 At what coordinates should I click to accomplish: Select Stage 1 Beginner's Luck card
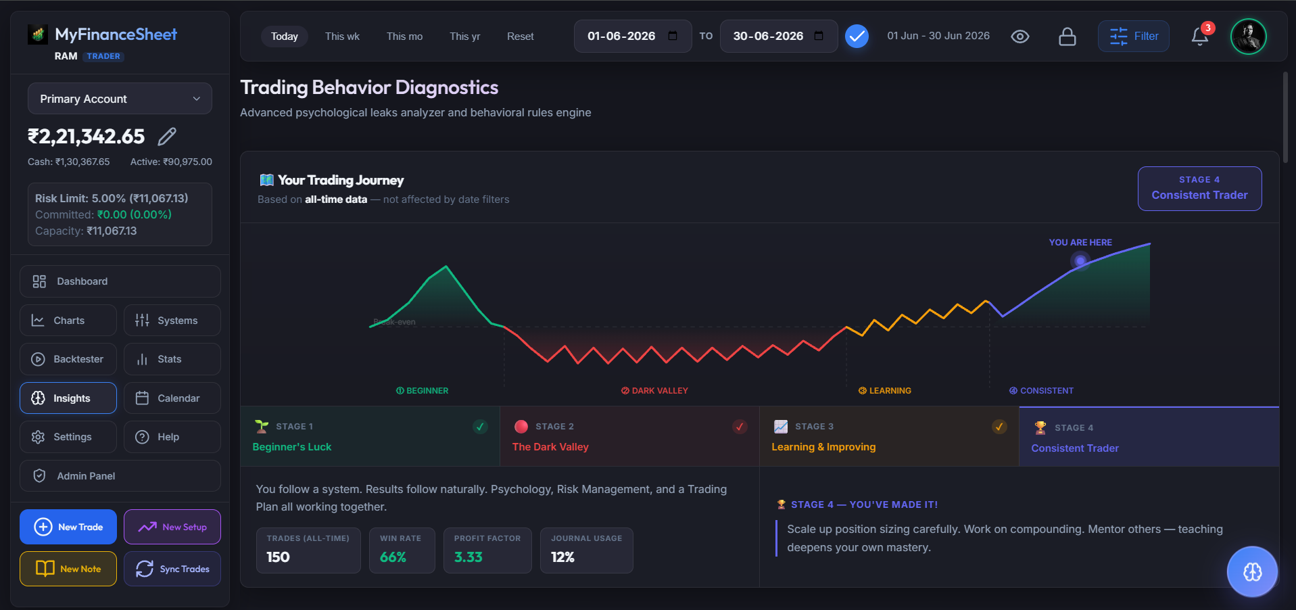[x=370, y=436]
